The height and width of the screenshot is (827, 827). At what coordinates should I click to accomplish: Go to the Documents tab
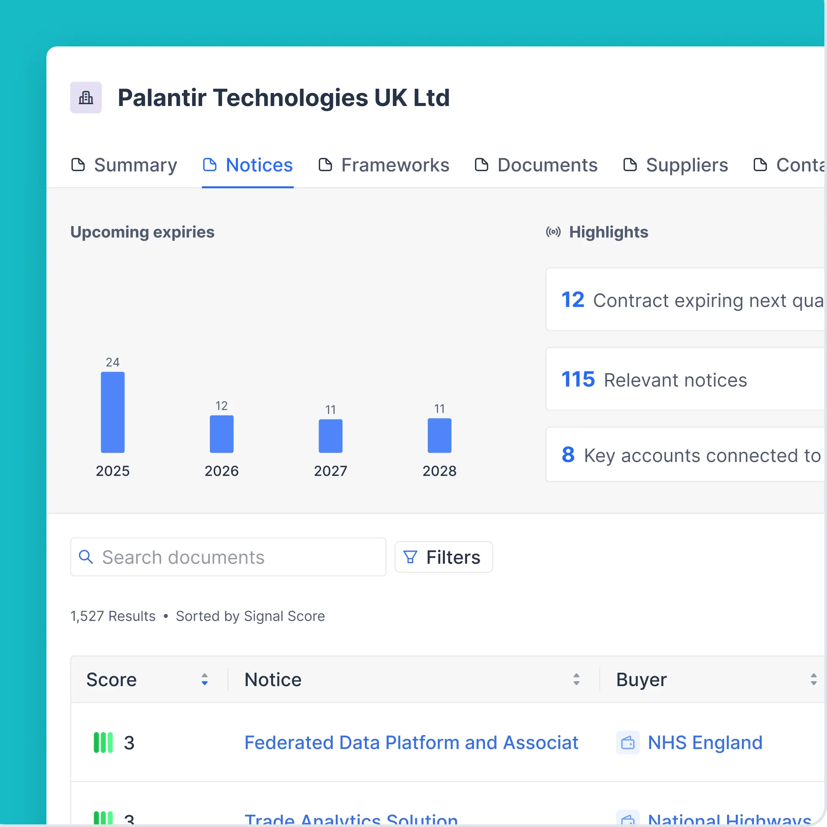536,165
